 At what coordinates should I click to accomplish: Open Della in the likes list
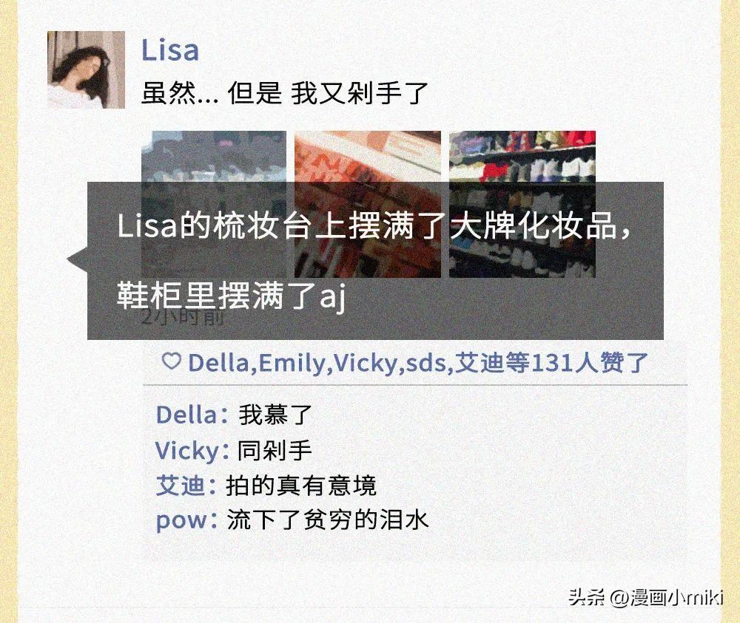click(x=218, y=363)
